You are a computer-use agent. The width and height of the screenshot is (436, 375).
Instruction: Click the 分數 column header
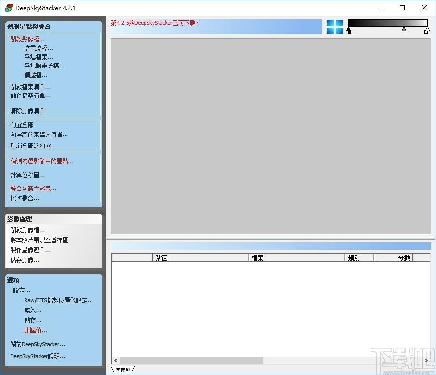tap(394, 257)
